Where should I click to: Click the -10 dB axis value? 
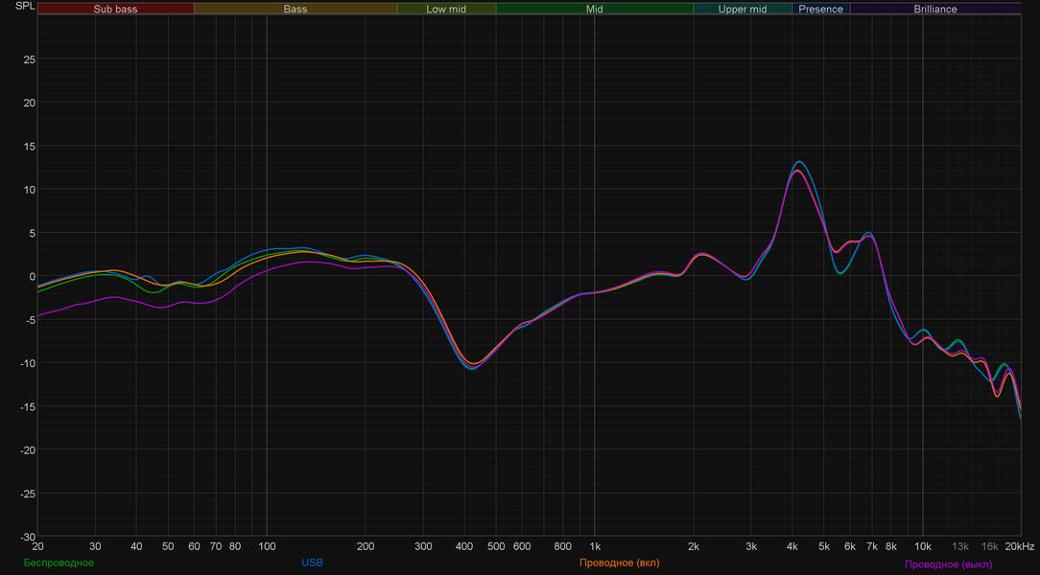coord(27,363)
